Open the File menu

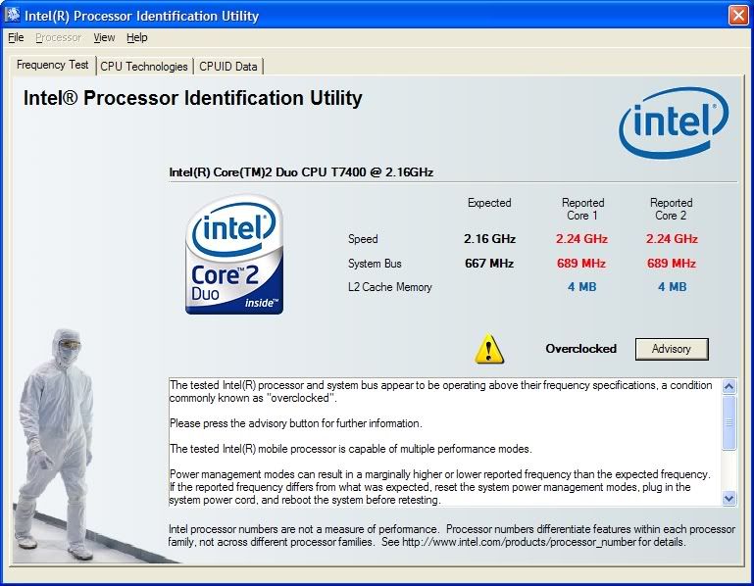click(16, 37)
